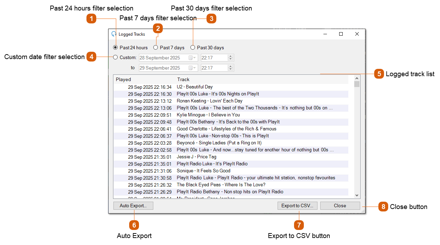Click the Export to CSV button

click(x=297, y=206)
